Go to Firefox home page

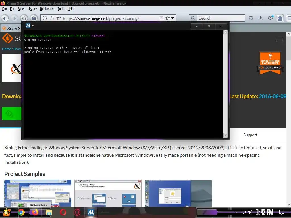click(x=34, y=18)
